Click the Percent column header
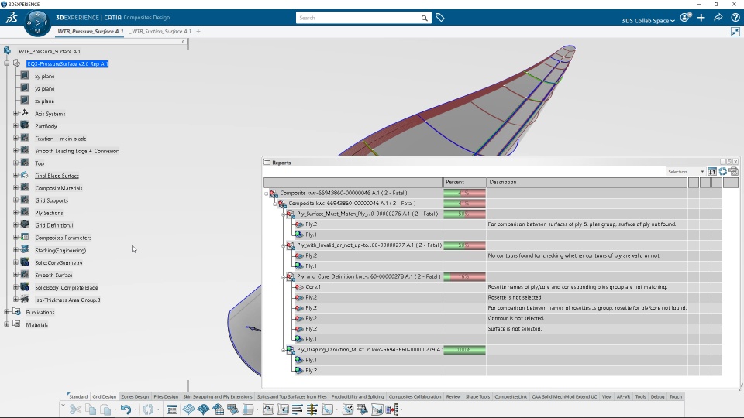This screenshot has height=418, width=744. click(x=464, y=182)
